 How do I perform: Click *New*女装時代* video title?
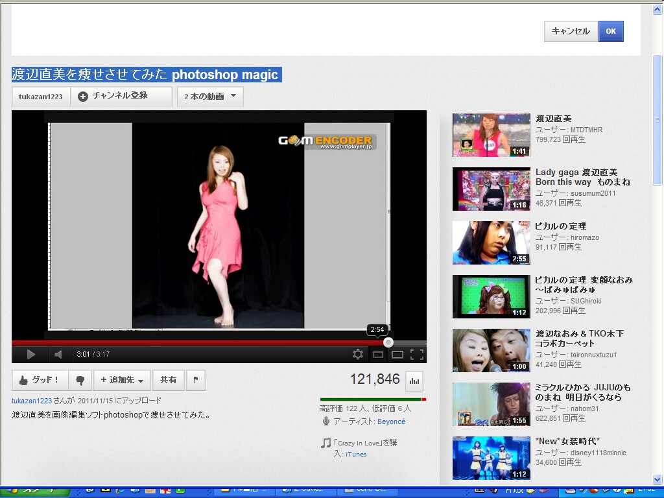tap(567, 441)
